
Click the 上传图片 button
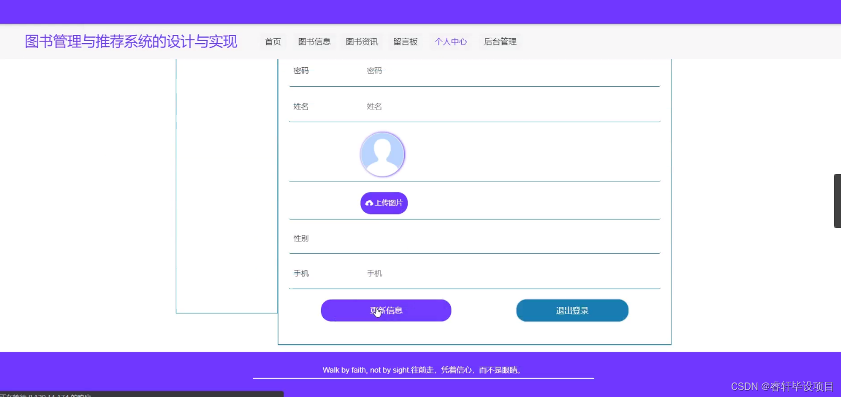pyautogui.click(x=384, y=203)
